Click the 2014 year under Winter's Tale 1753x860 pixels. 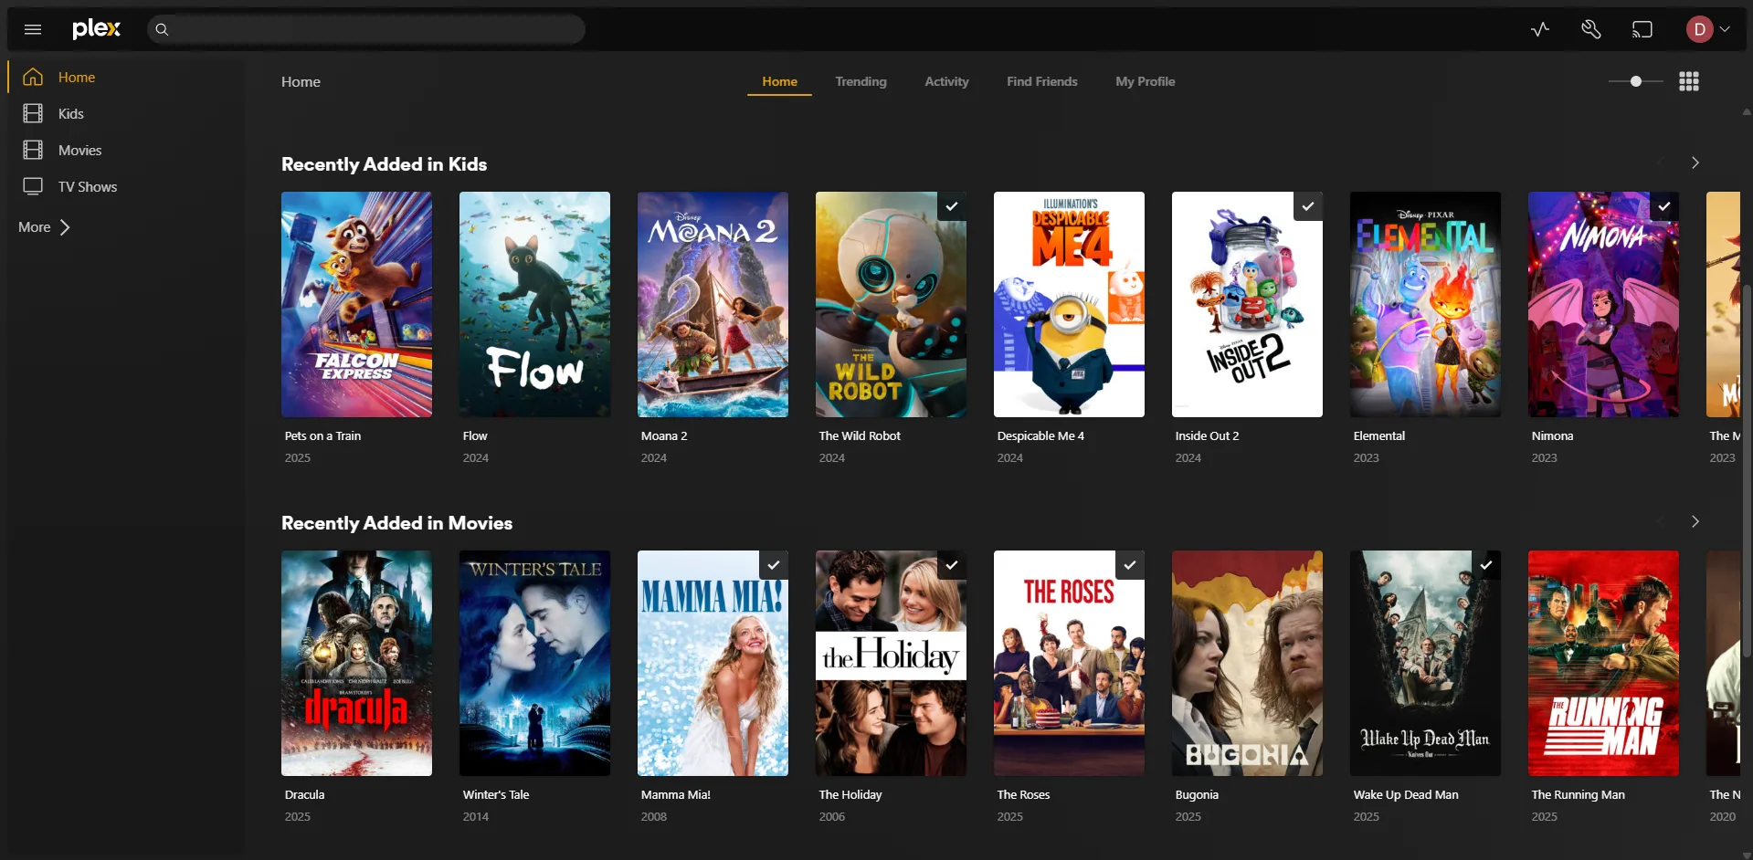tap(475, 816)
